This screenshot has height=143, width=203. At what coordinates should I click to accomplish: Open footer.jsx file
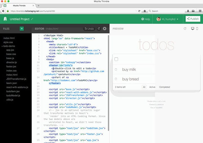point(11,67)
